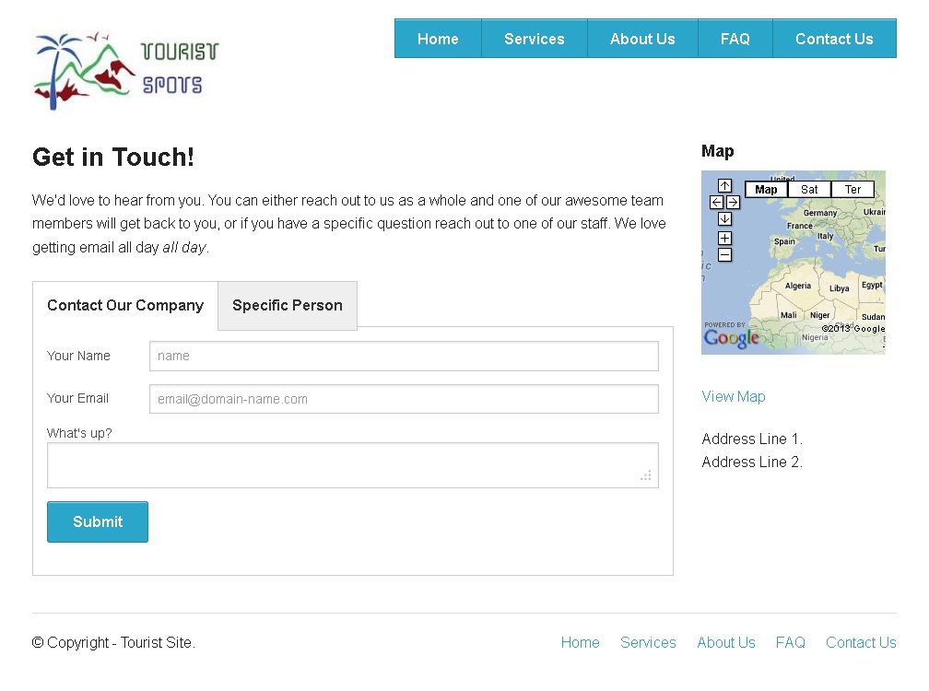Submit the contact form
The width and height of the screenshot is (929, 691).
tap(97, 521)
